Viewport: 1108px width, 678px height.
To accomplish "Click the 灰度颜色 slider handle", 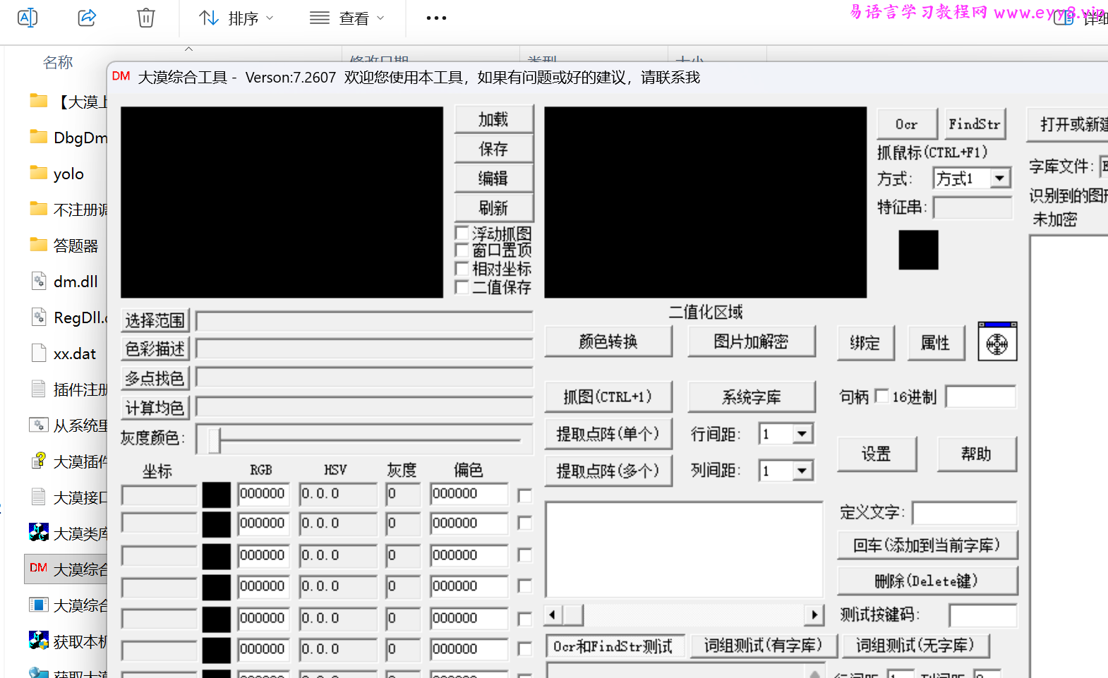I will click(x=214, y=440).
